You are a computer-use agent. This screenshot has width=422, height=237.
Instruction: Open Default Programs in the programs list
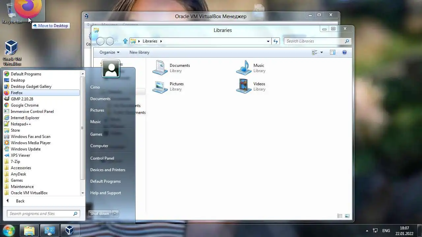[42, 74]
